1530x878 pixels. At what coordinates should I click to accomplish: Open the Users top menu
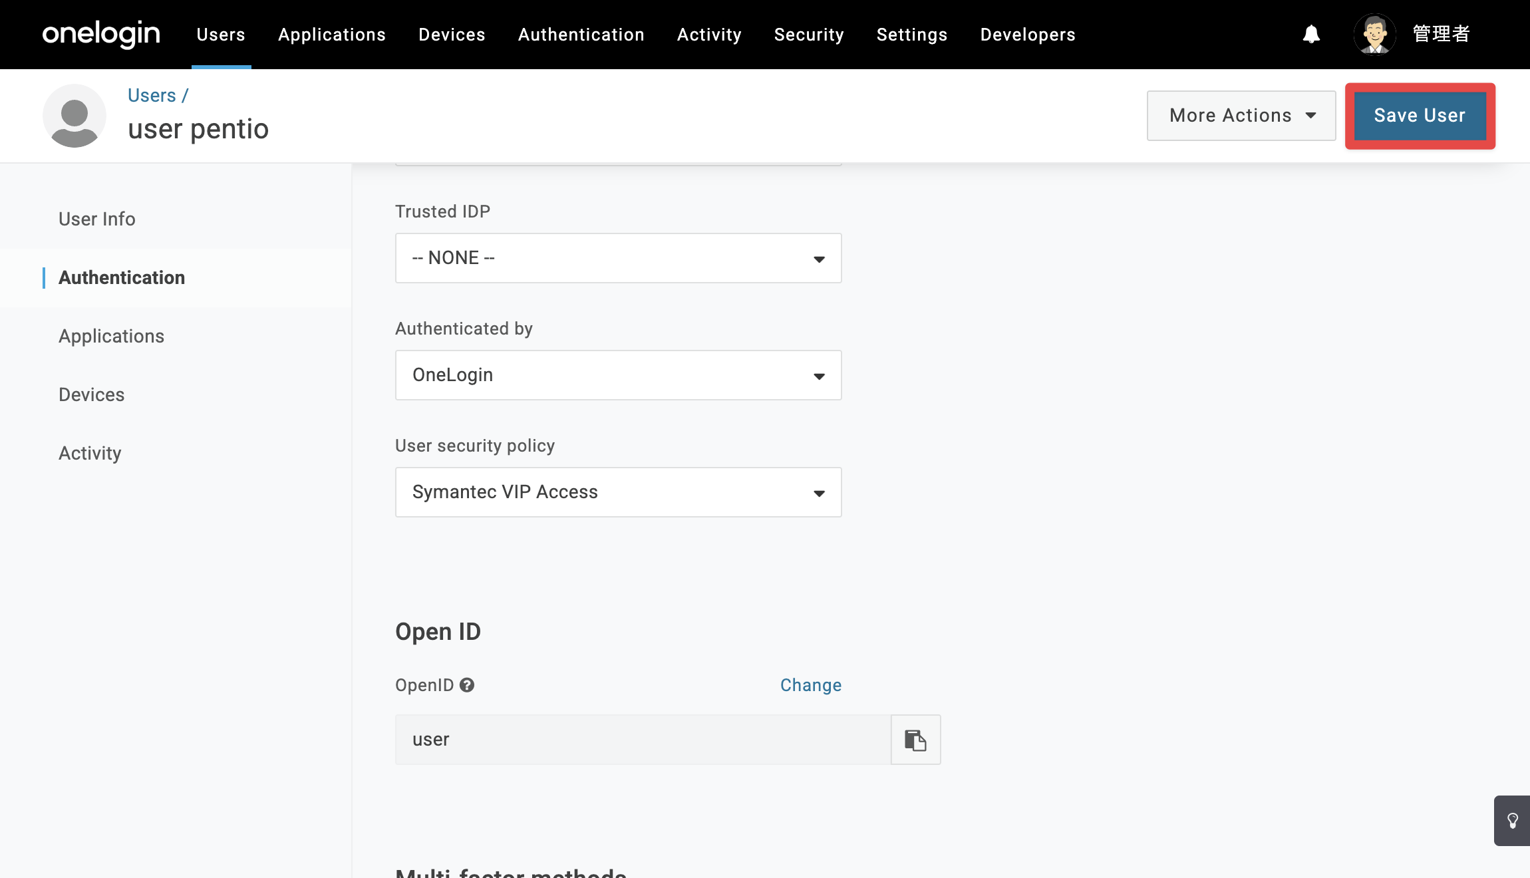(221, 35)
